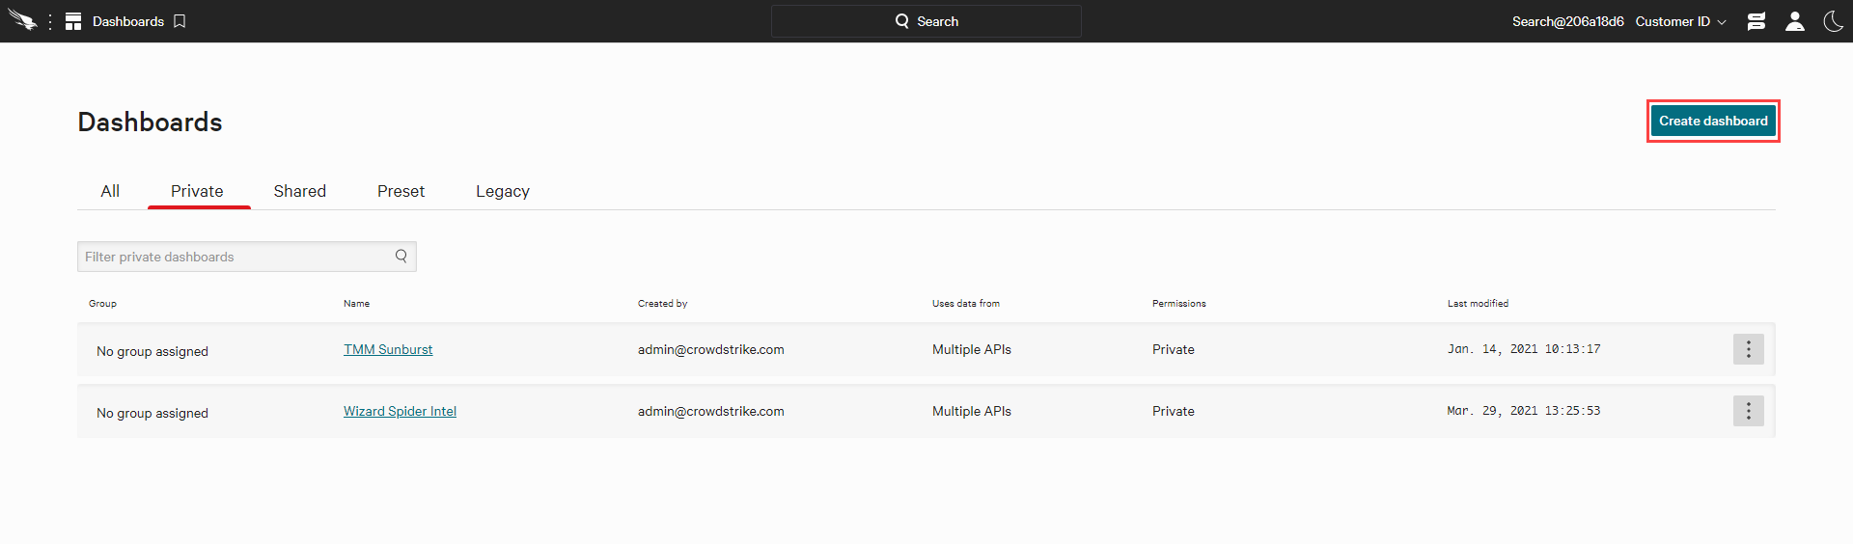Click the Created by column header

pos(662,303)
